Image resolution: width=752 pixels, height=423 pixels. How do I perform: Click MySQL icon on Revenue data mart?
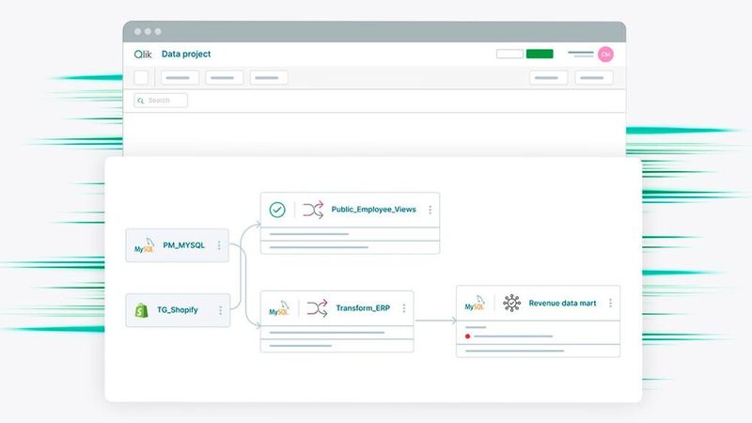[475, 303]
